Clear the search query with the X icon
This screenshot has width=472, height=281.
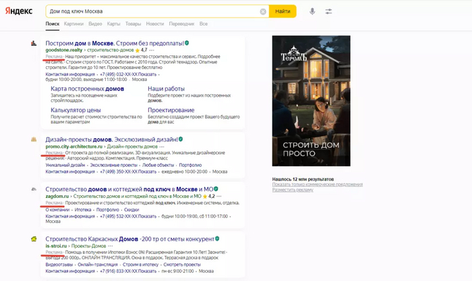click(x=263, y=11)
